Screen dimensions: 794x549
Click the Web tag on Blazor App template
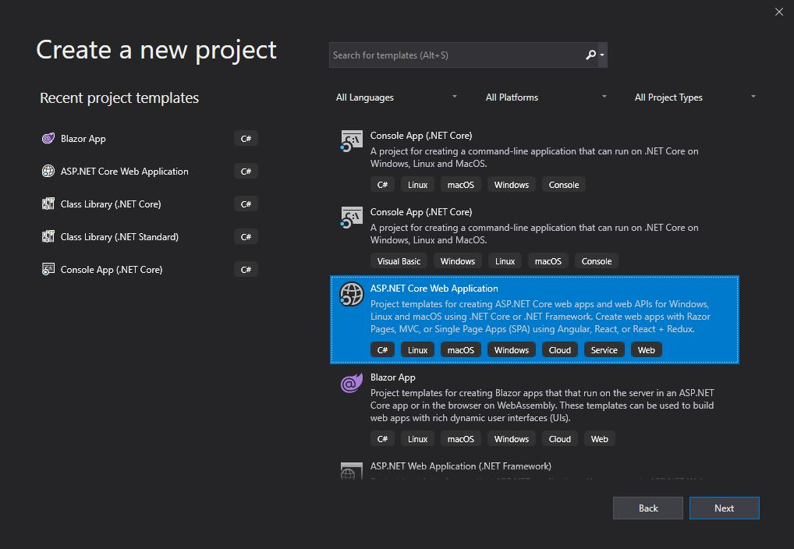tap(600, 439)
